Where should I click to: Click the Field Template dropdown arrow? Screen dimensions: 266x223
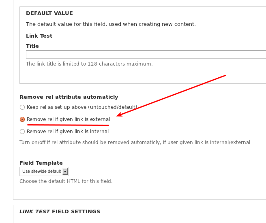click(x=65, y=171)
